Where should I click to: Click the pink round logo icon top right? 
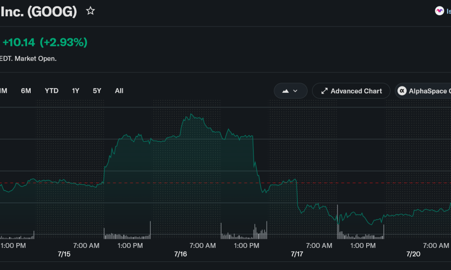(439, 11)
